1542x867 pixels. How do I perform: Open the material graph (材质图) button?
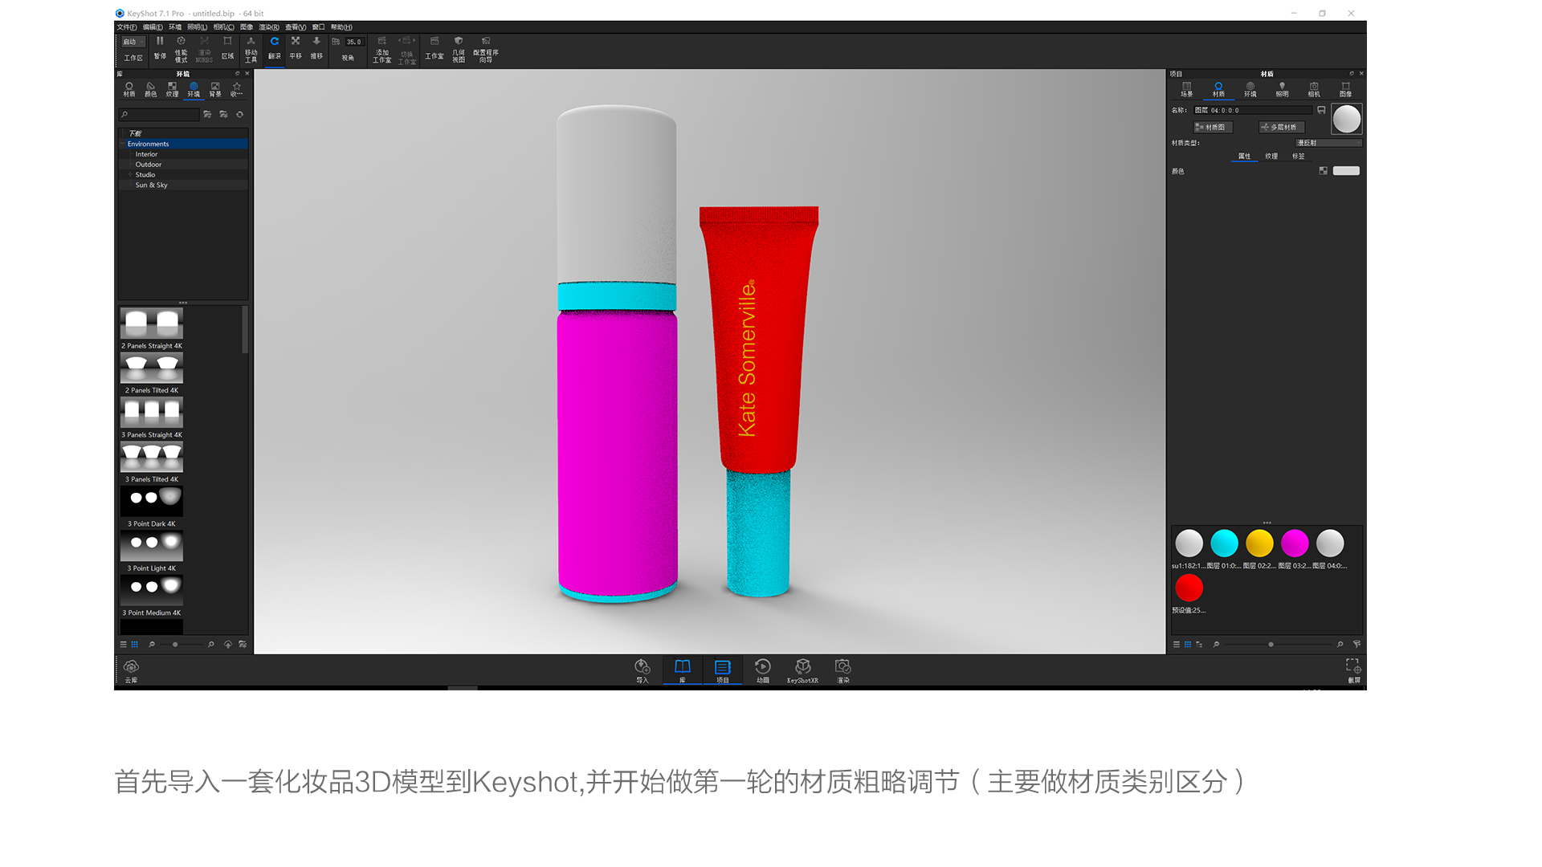[x=1211, y=127]
